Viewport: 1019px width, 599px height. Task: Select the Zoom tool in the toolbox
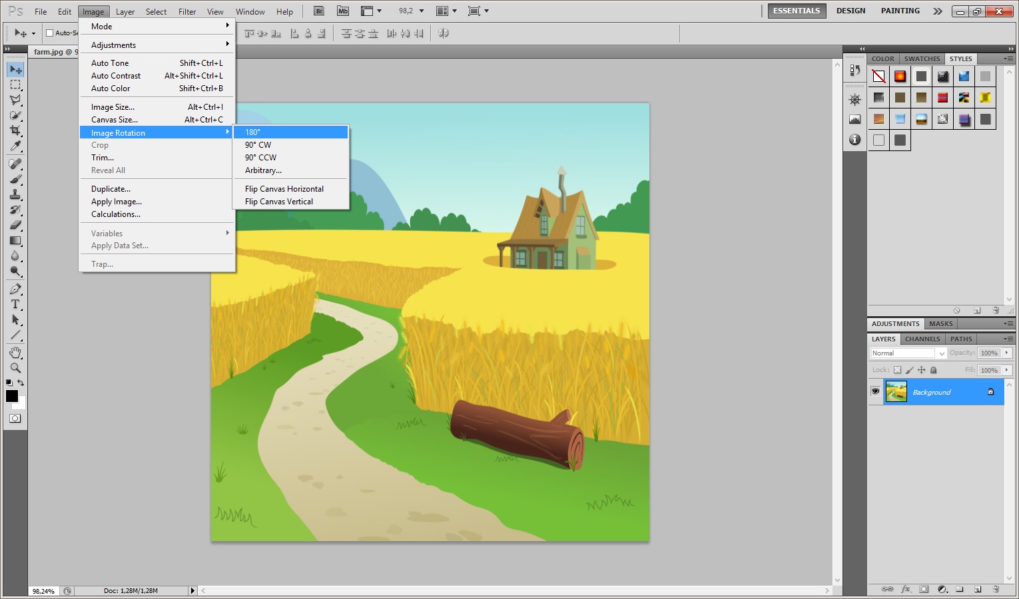tap(15, 368)
